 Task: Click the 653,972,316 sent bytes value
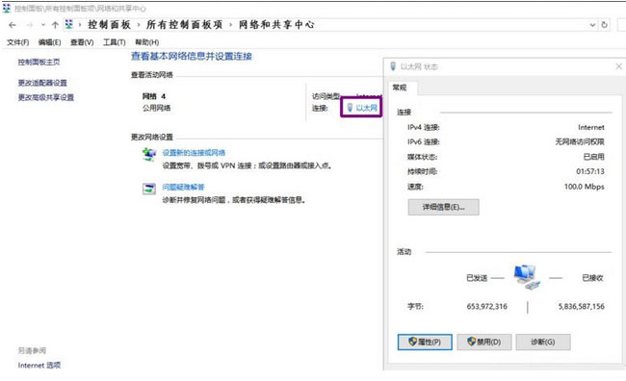487,306
